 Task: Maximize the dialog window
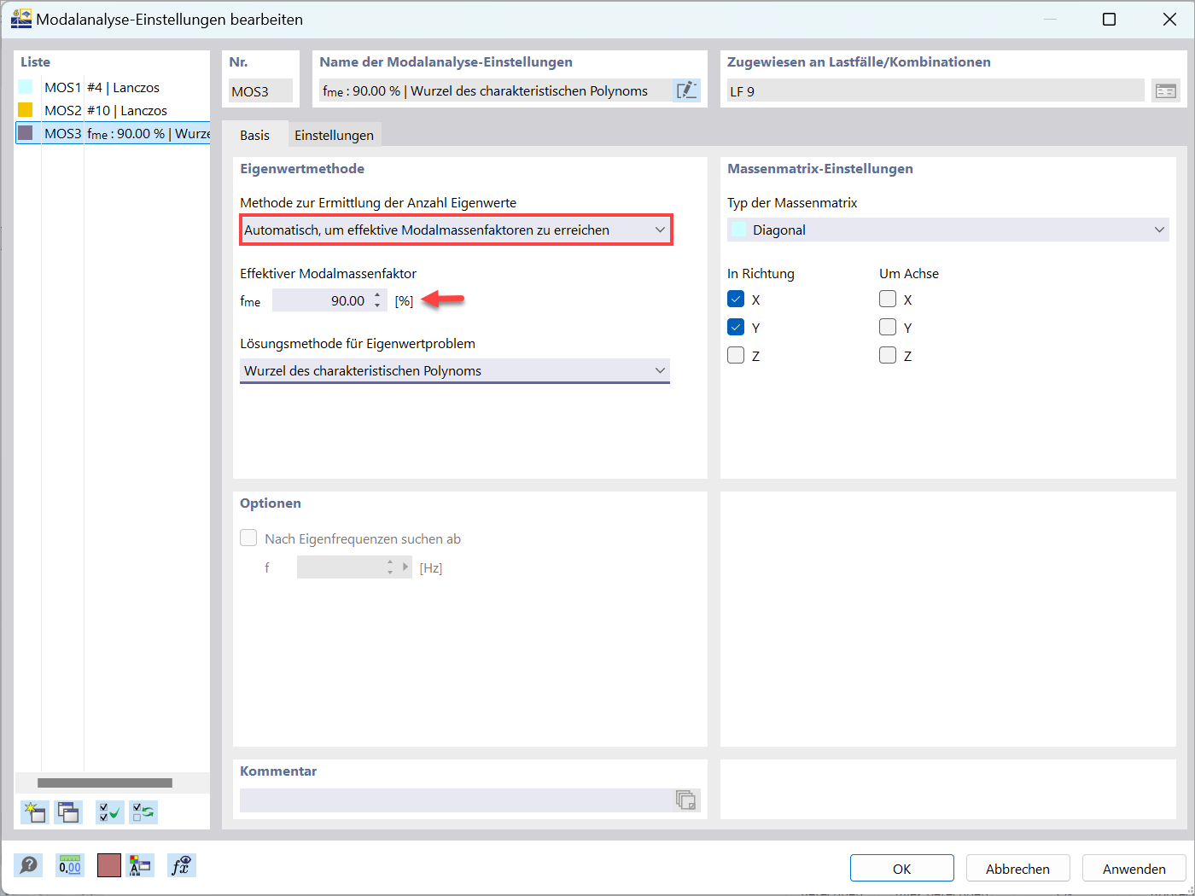coord(1109,19)
